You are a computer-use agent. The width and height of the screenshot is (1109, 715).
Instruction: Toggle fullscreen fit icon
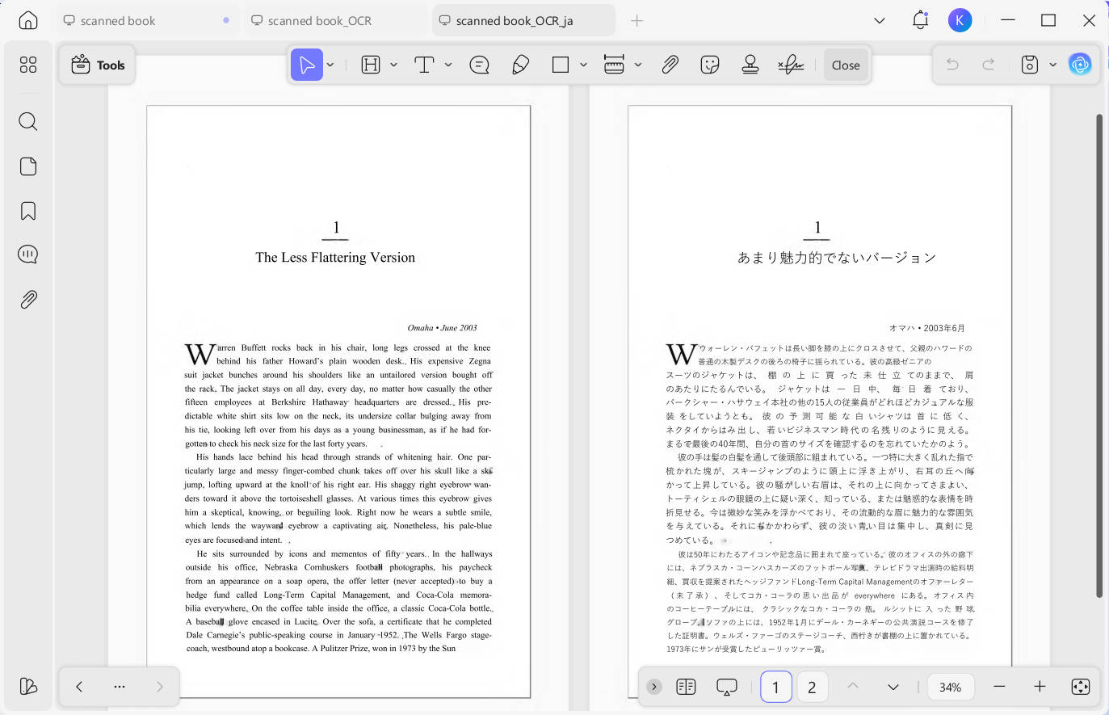[1081, 687]
